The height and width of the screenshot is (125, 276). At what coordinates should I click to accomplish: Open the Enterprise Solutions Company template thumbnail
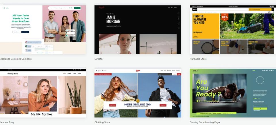point(43,29)
